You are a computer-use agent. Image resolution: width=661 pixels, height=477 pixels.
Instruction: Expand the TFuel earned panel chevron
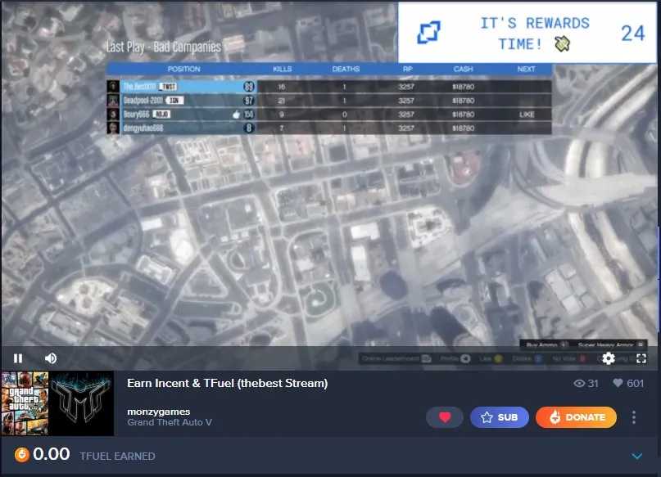(x=637, y=456)
